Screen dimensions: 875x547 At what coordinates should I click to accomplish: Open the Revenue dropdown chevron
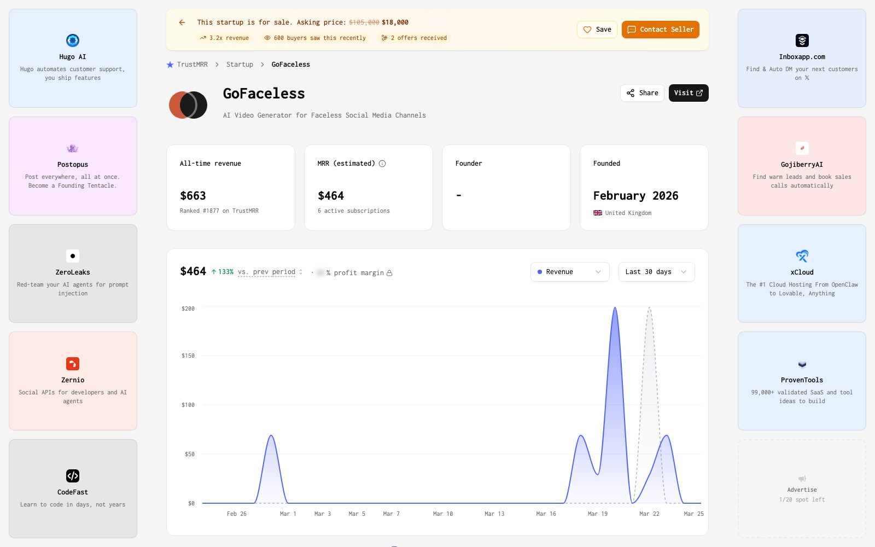pyautogui.click(x=599, y=272)
